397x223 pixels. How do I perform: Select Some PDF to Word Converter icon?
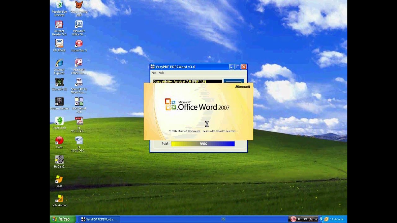tap(79, 86)
